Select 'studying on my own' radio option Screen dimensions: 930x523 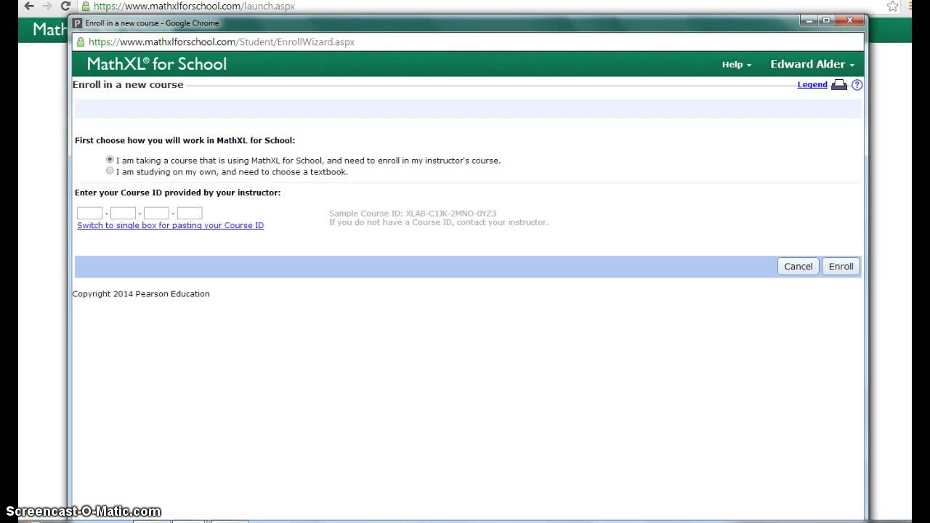[x=110, y=171]
